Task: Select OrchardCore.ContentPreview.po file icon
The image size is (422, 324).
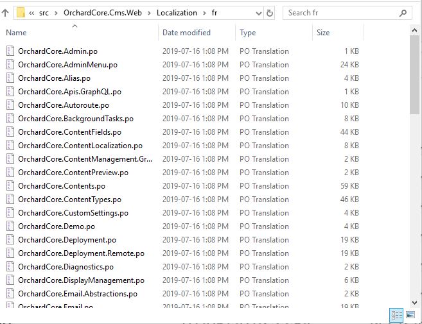Action: click(x=10, y=173)
